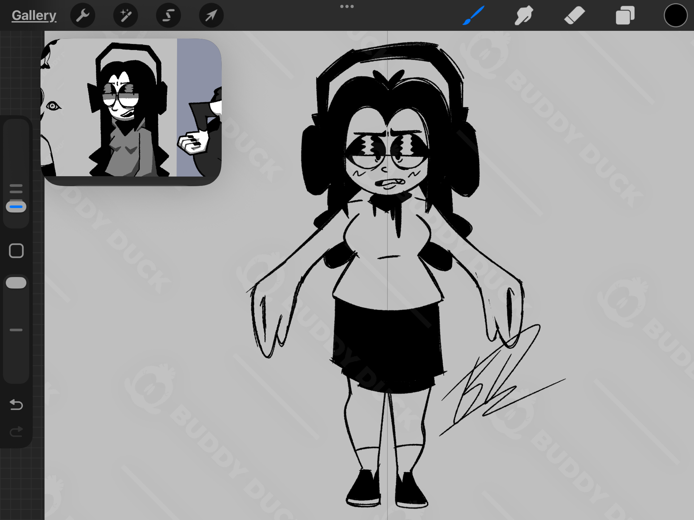
Task: Open the Adjustments magic wand menu
Action: [x=125, y=16]
